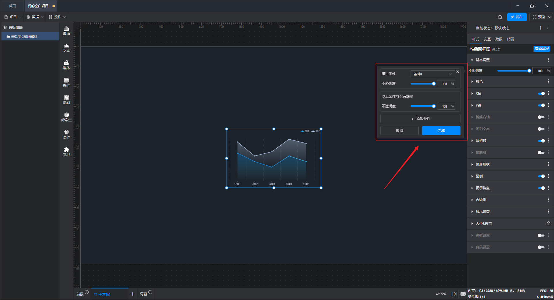Screen dimensions: 554x300
Task: Open 颜色 more options menu
Action: pos(549,82)
